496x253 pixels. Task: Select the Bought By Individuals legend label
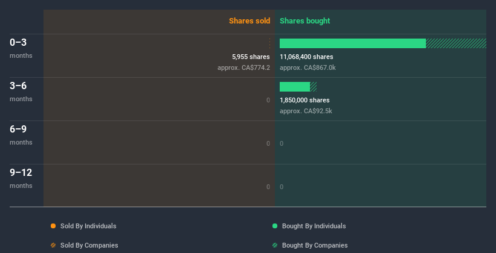coord(314,226)
